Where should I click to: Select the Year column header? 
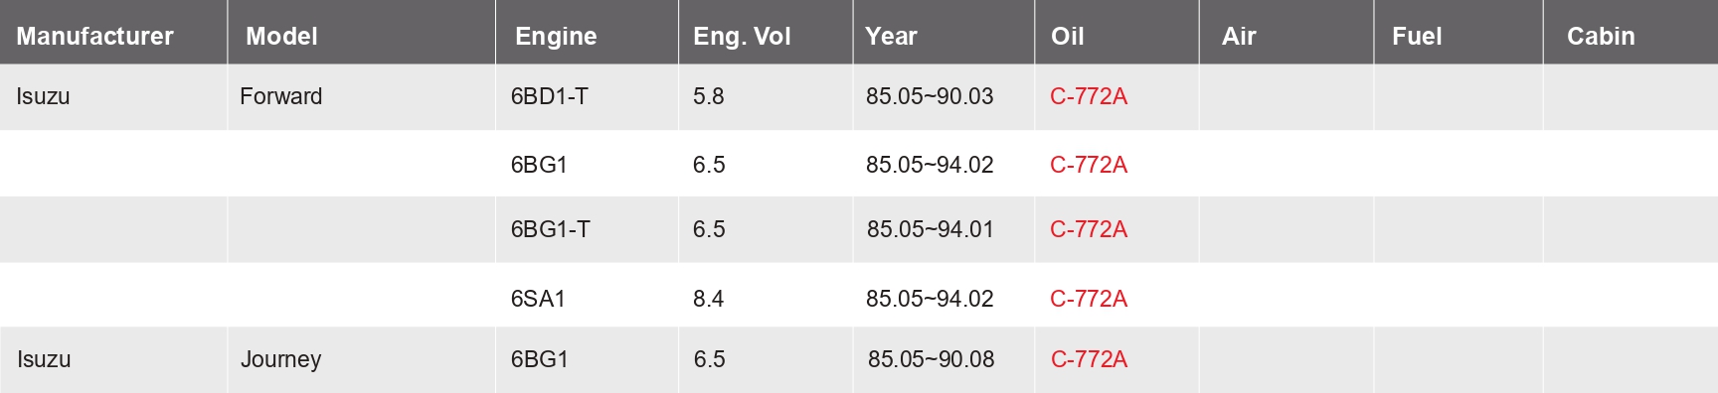891,37
